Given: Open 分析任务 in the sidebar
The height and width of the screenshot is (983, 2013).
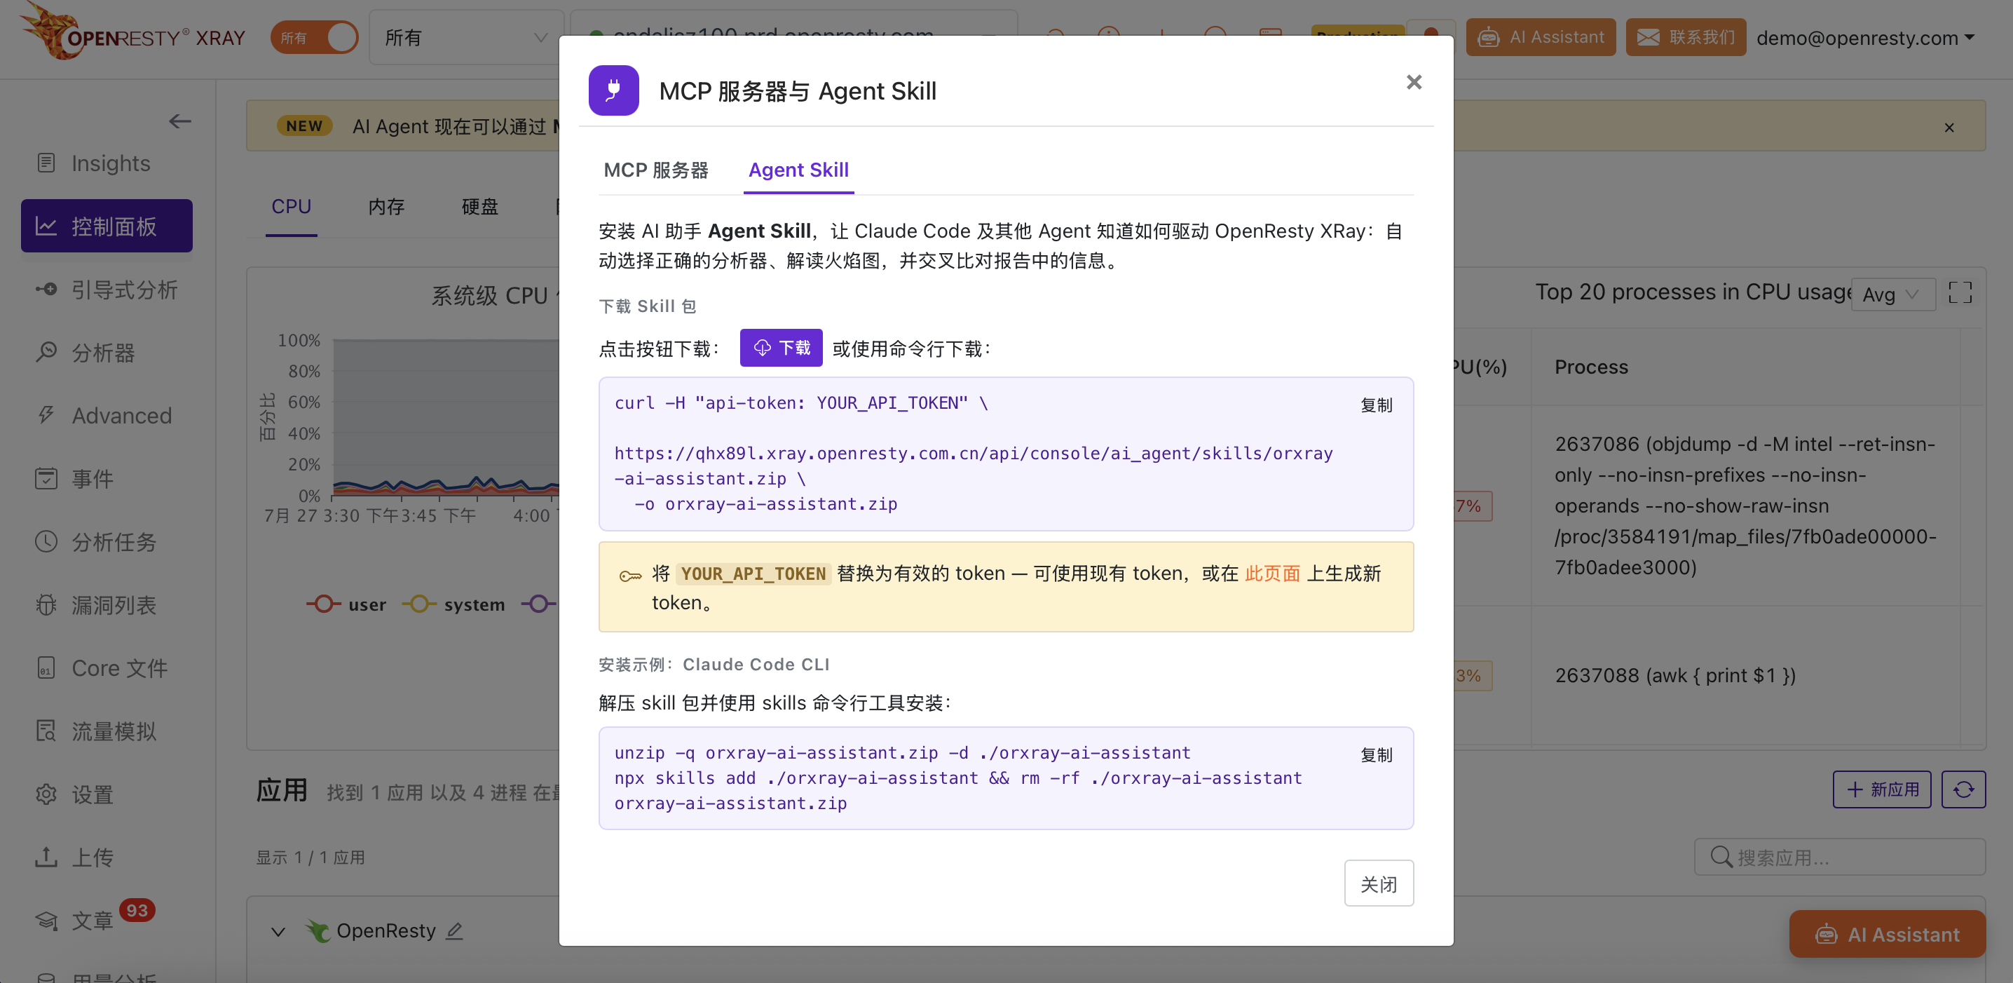Looking at the screenshot, I should [x=107, y=541].
